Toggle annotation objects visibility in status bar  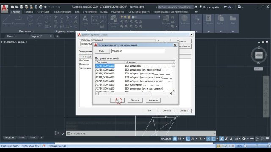(x=221, y=139)
